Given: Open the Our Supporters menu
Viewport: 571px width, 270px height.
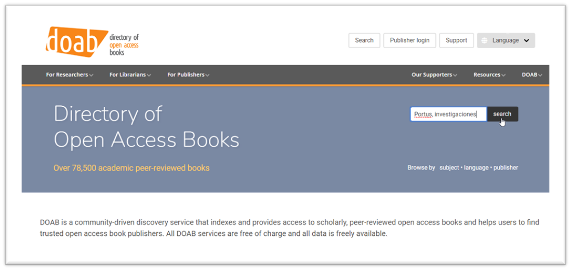Looking at the screenshot, I should (x=434, y=75).
